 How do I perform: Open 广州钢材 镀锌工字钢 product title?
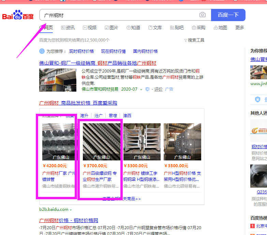(x=141, y=176)
